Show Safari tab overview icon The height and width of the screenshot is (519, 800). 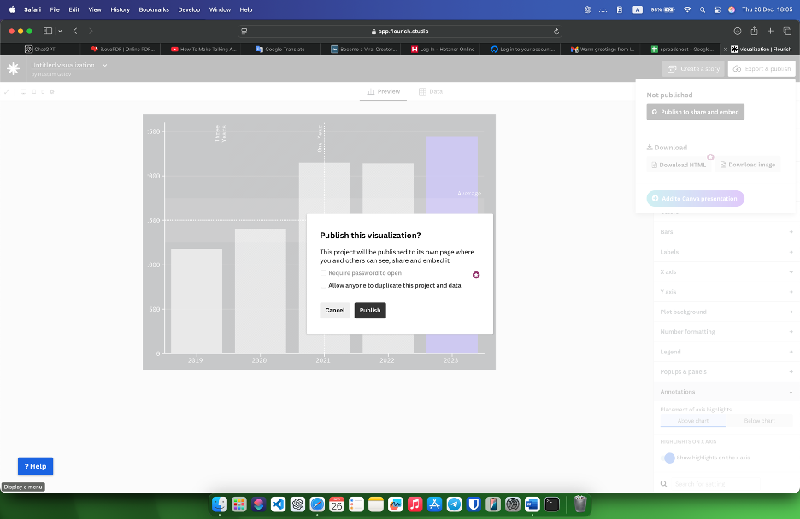tap(787, 31)
